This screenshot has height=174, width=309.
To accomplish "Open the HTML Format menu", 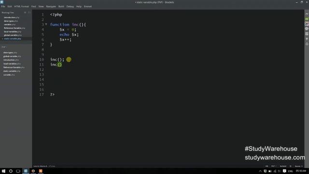I will pos(21,6).
